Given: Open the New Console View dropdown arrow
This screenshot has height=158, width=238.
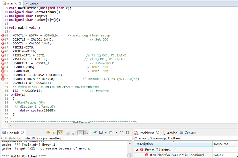Looking at the screenshot, I should point(116,133).
